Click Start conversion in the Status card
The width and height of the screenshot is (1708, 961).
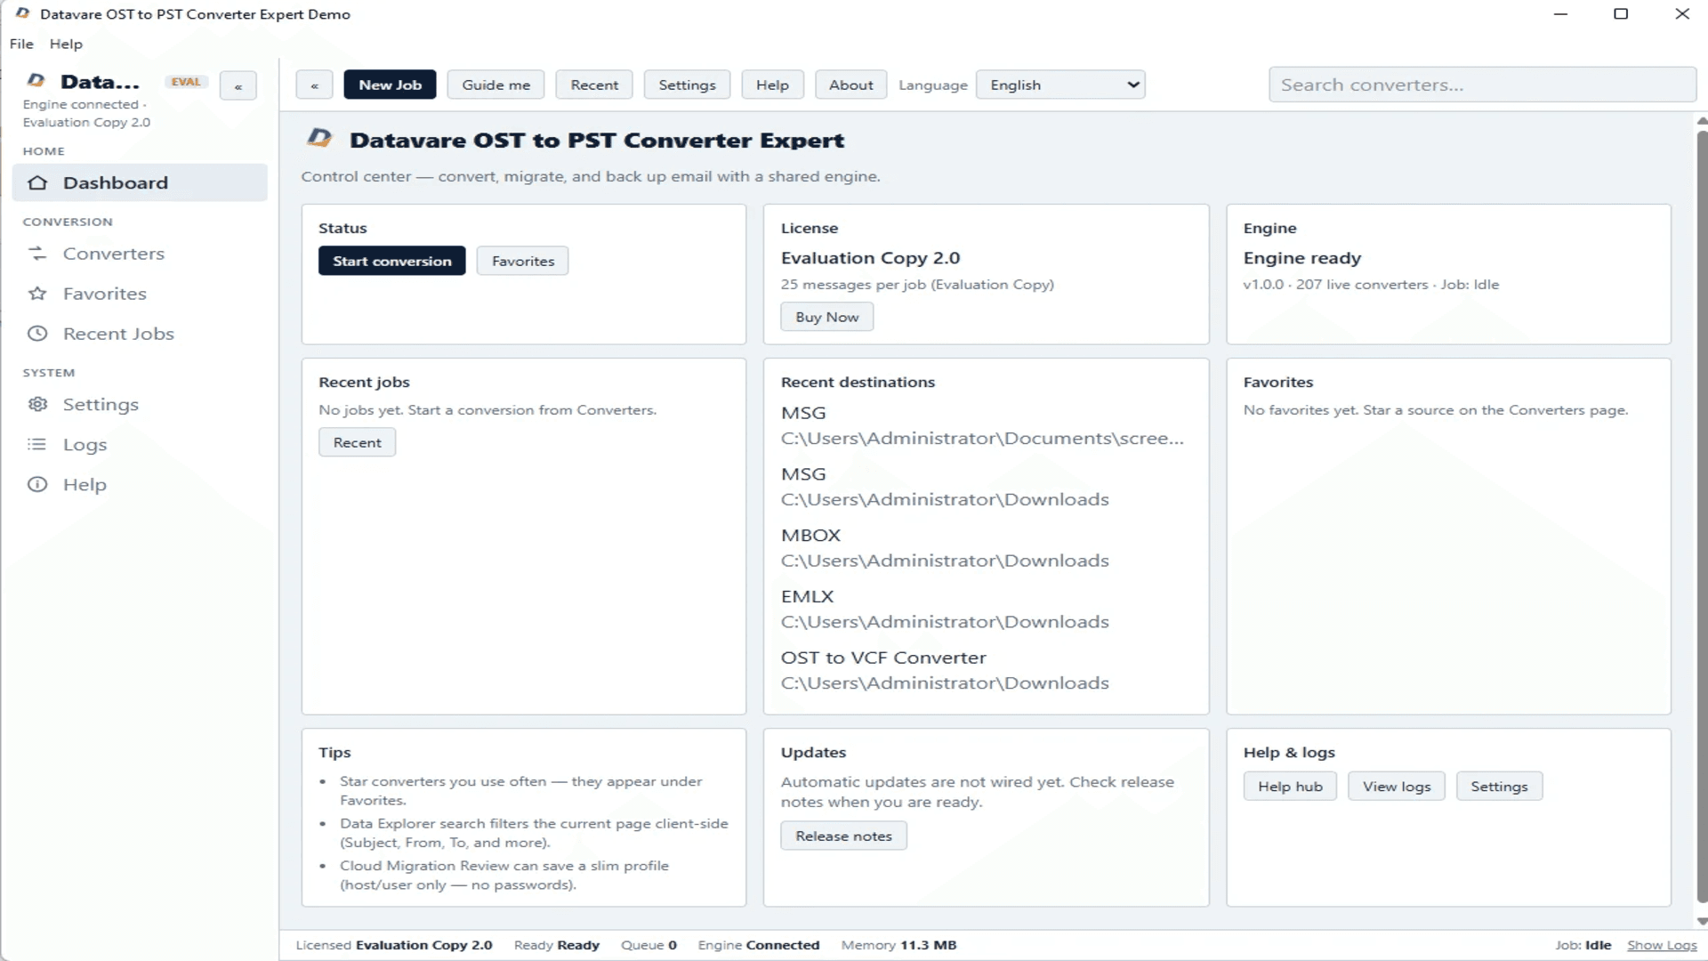[392, 261]
